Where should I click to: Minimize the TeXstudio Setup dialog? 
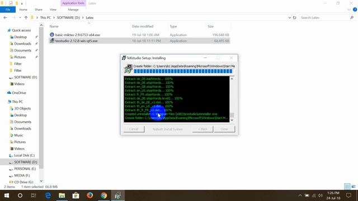pos(205,58)
